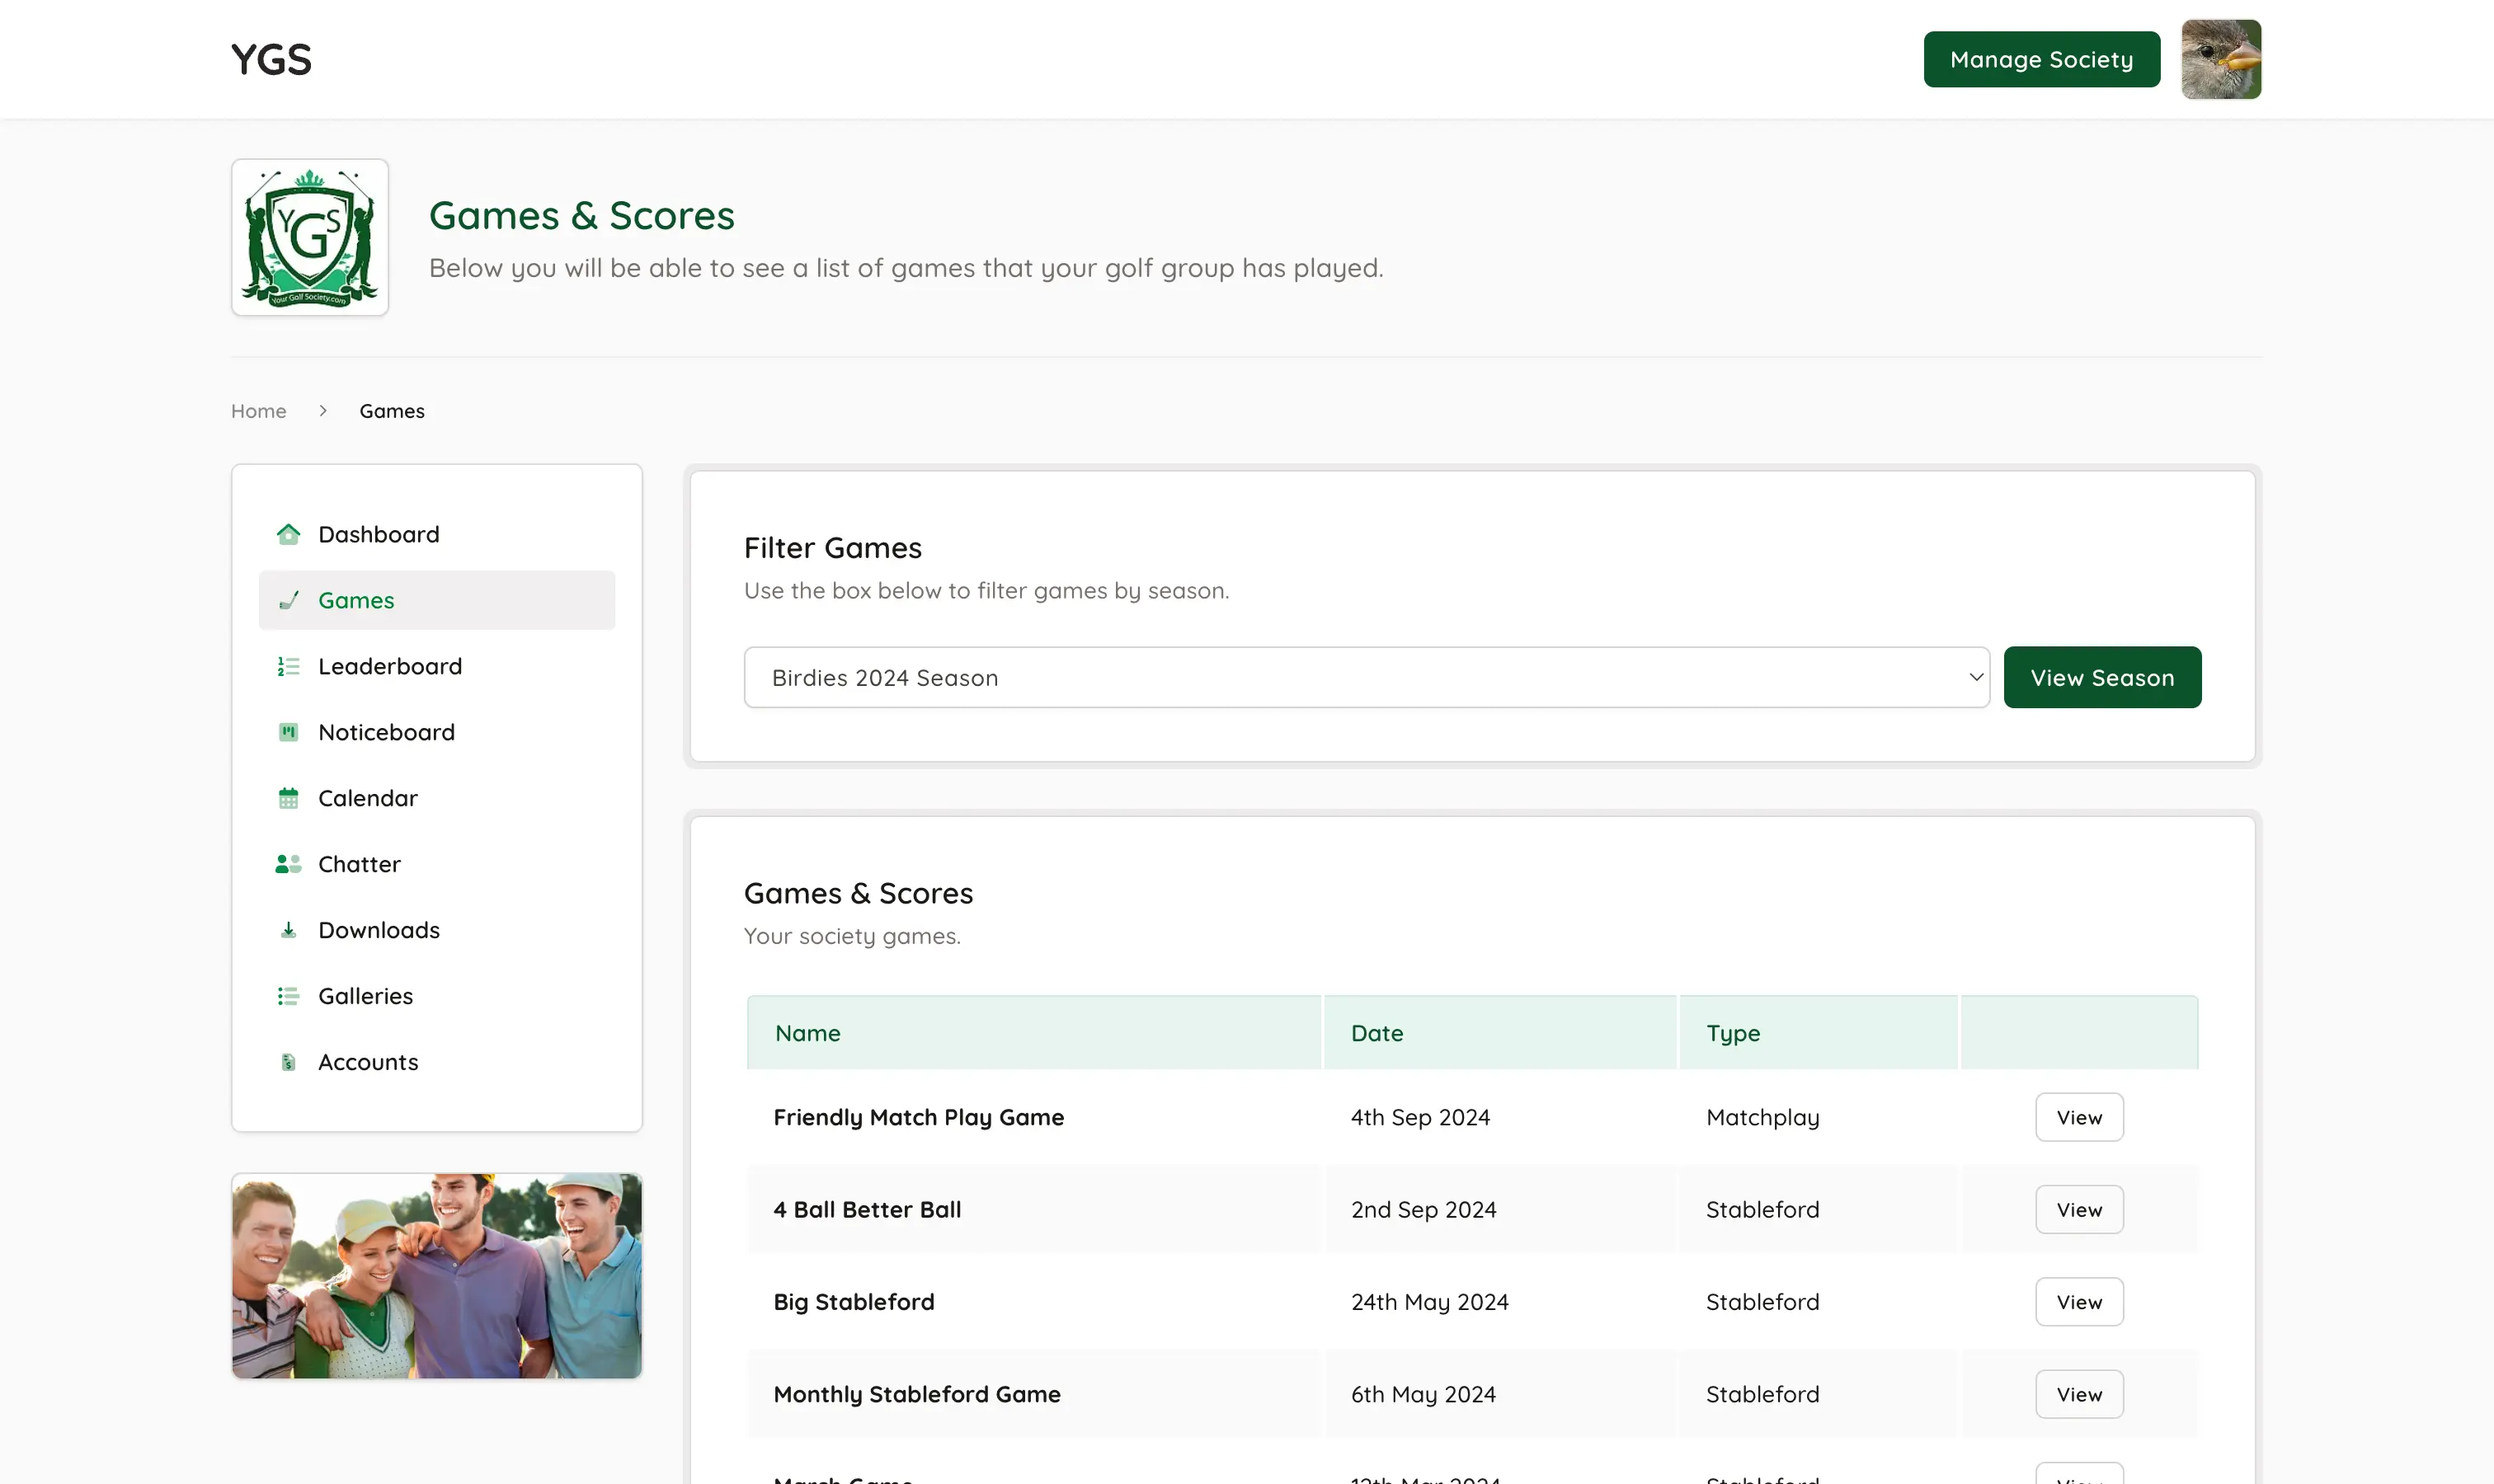Open Calendar using the calendar icon
This screenshot has height=1484, width=2494.
[289, 798]
